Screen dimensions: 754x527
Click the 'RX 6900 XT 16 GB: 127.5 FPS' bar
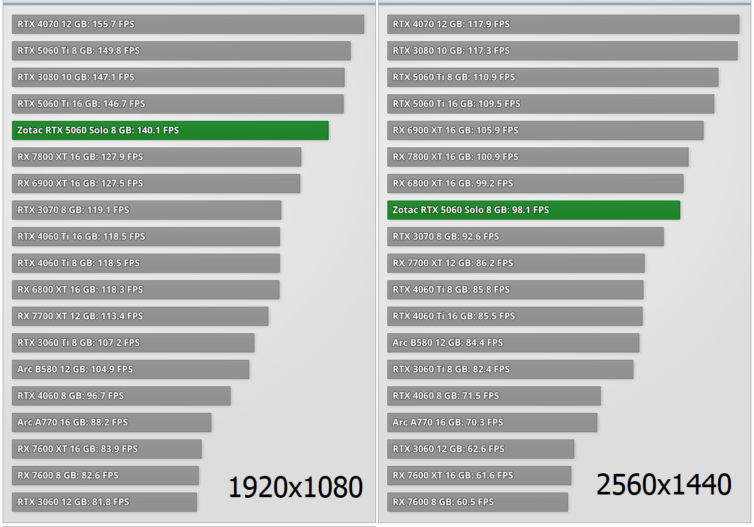click(156, 183)
